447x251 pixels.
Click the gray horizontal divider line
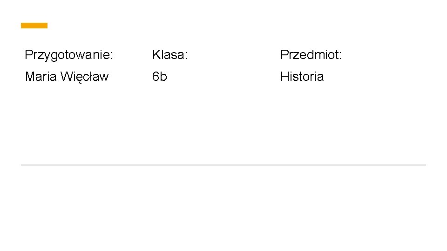pyautogui.click(x=223, y=165)
